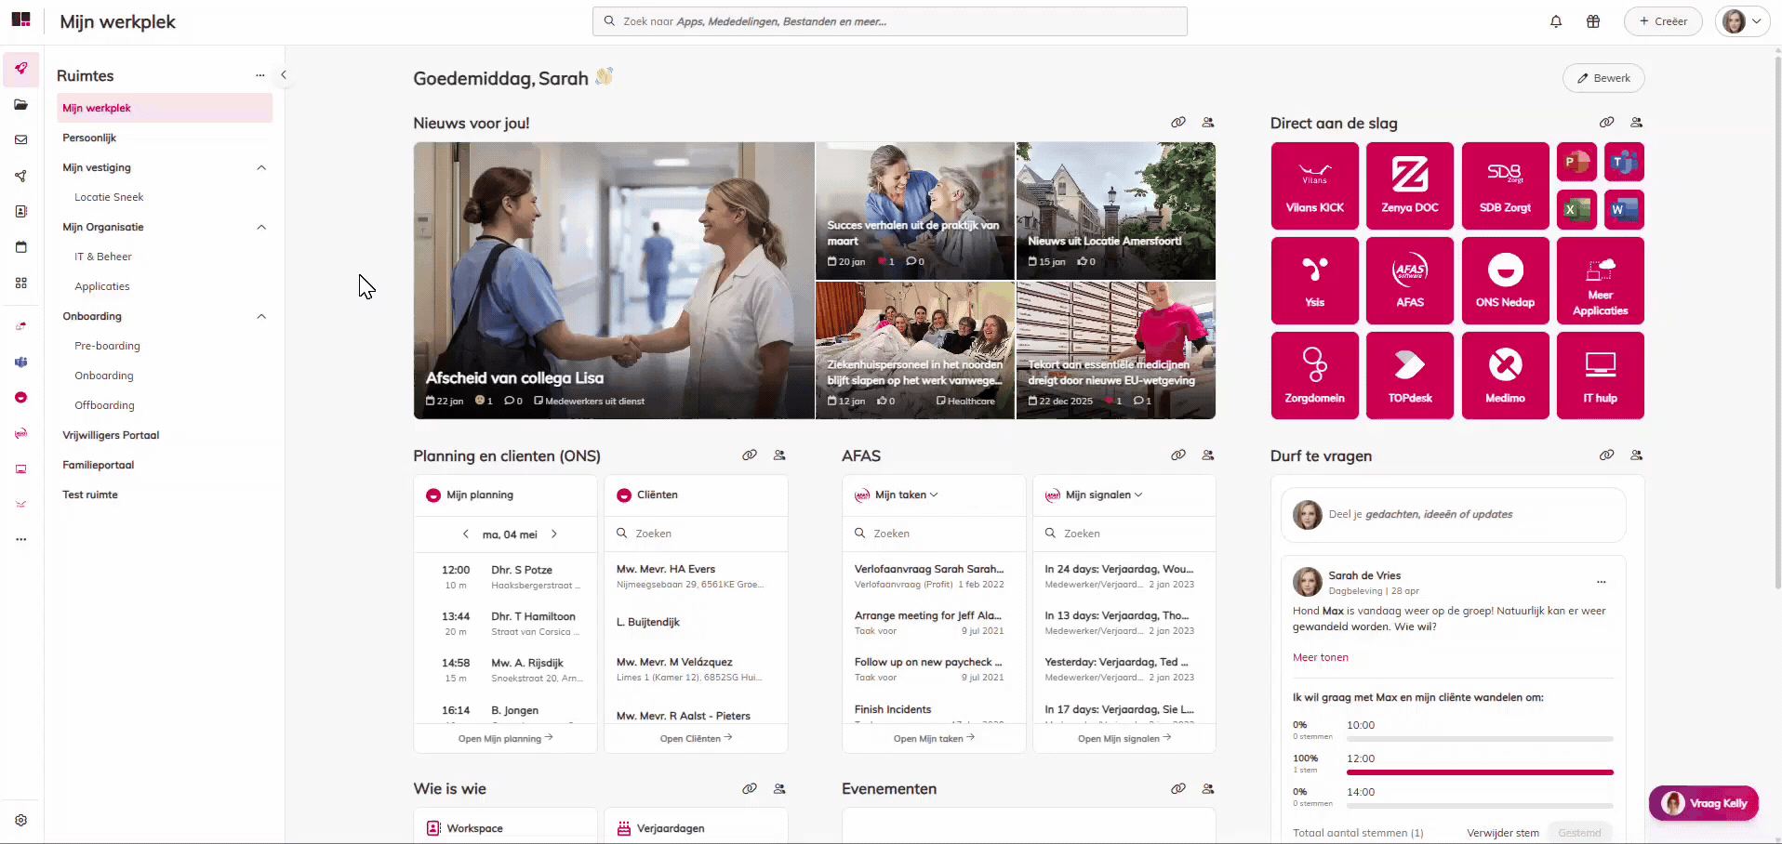Open SDB Zorgt tile

tap(1505, 186)
